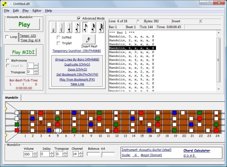Click the Time Sig: 4/4 link
Viewport: 227px width, 167px height.
click(30, 40)
